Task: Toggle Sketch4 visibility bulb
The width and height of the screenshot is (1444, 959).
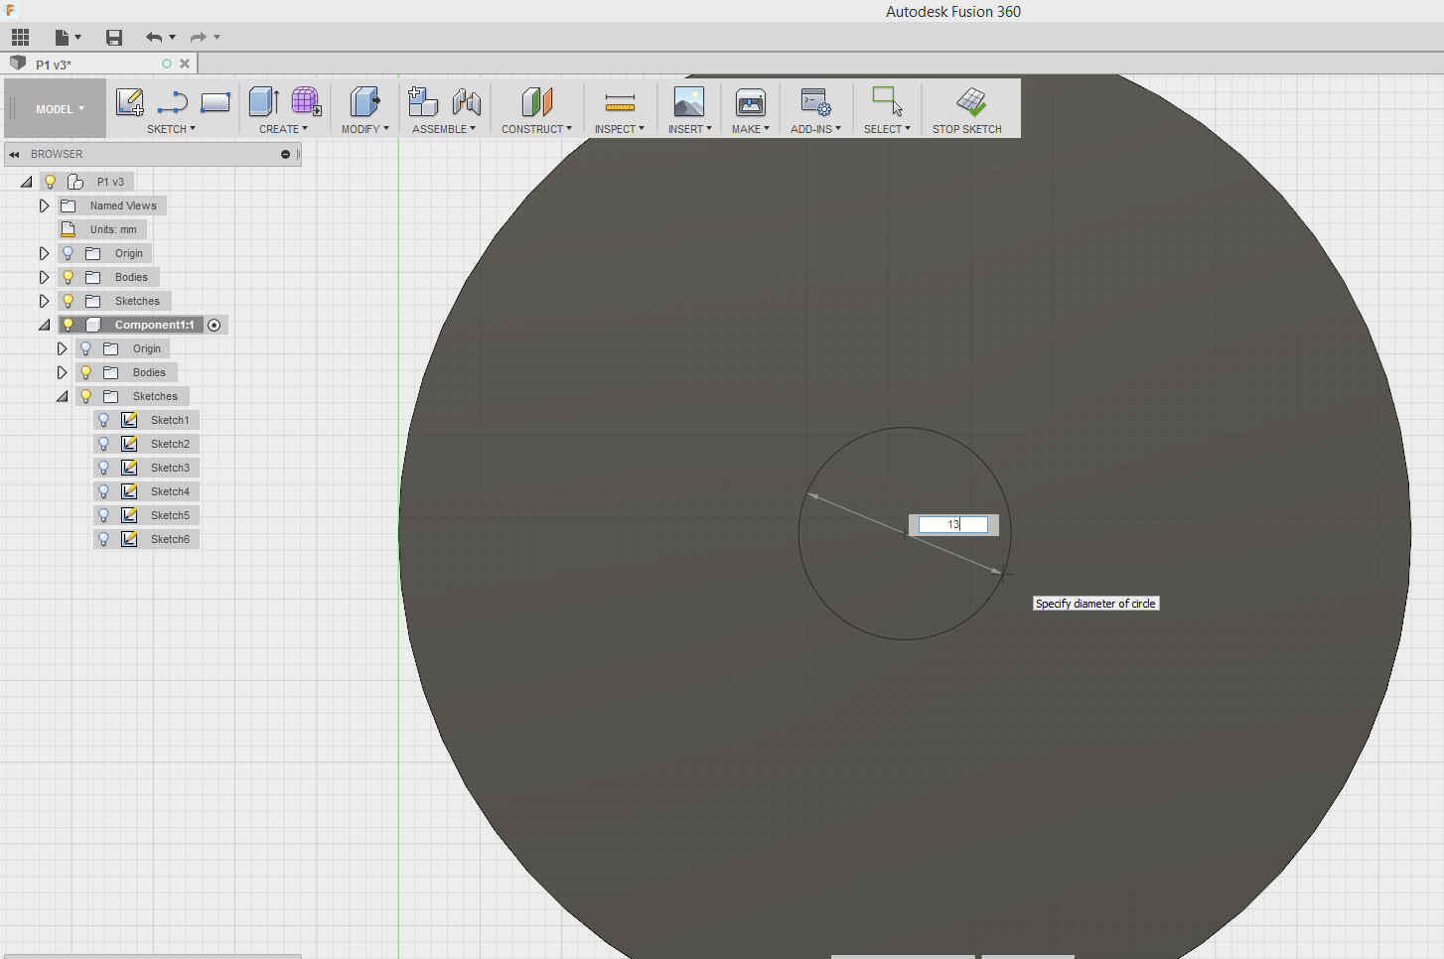Action: 103,491
